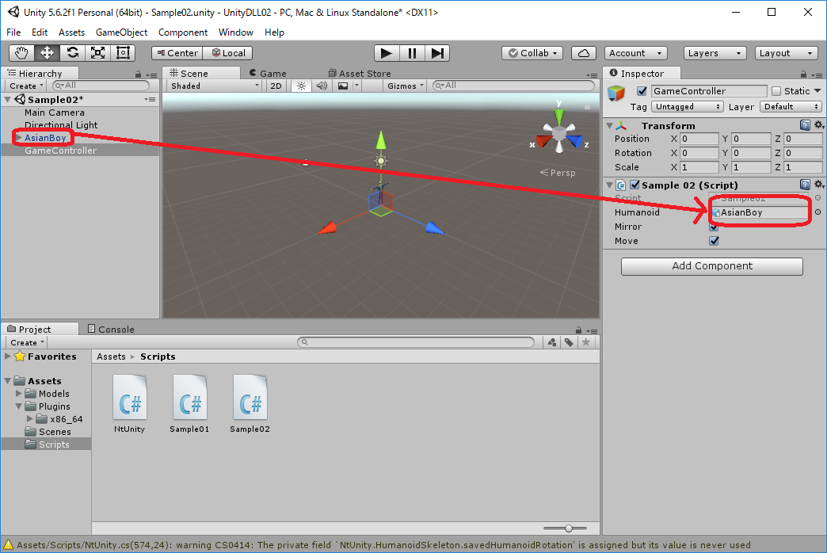
Task: Toggle scene lighting sun icon
Action: (x=301, y=86)
